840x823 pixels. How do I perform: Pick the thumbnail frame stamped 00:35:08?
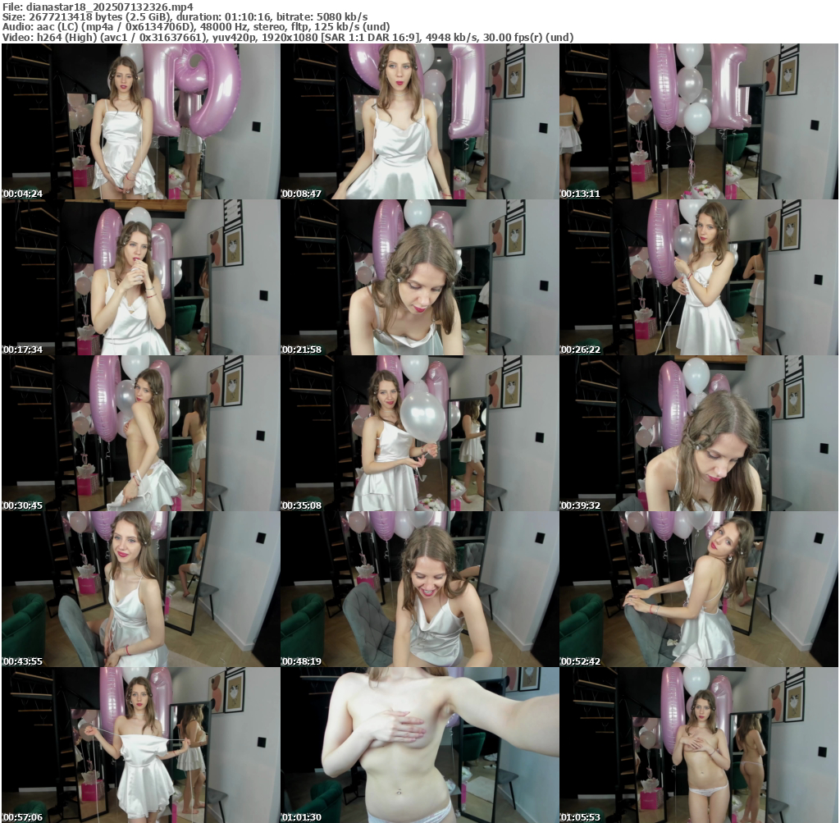[419, 433]
